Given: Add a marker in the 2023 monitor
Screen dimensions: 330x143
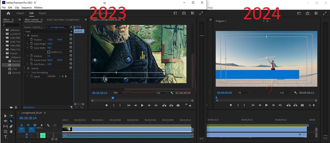Looking at the screenshot, I should (106, 105).
